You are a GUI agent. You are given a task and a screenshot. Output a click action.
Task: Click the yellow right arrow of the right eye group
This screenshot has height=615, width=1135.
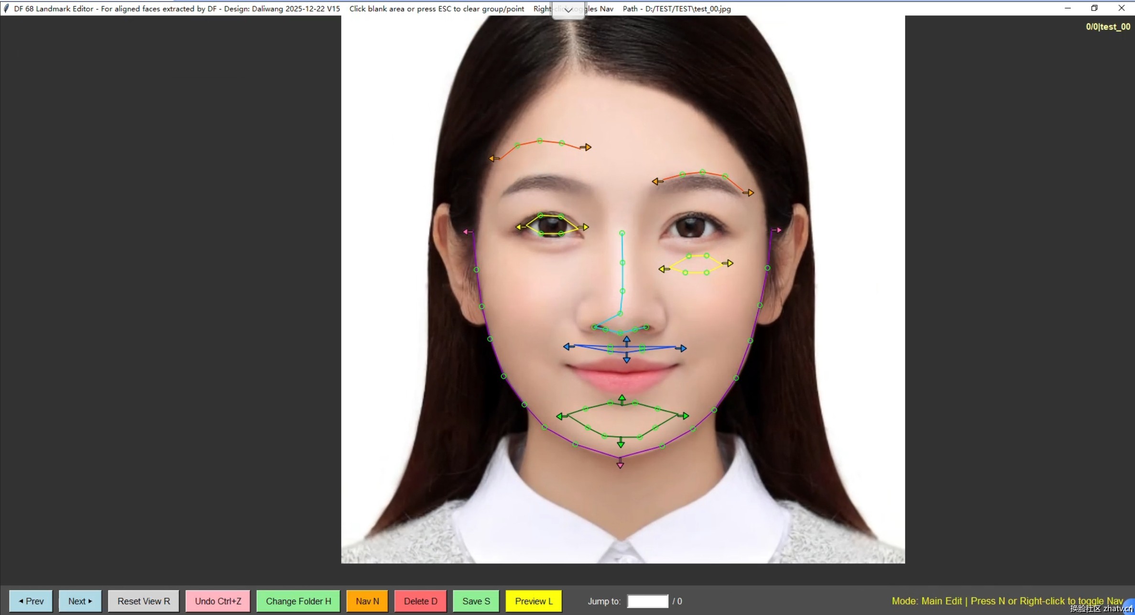(729, 263)
